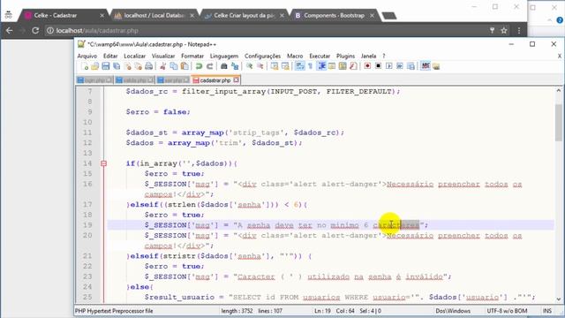This screenshot has height=318, width=565.
Task: Open the Localizar menu
Action: (x=134, y=56)
